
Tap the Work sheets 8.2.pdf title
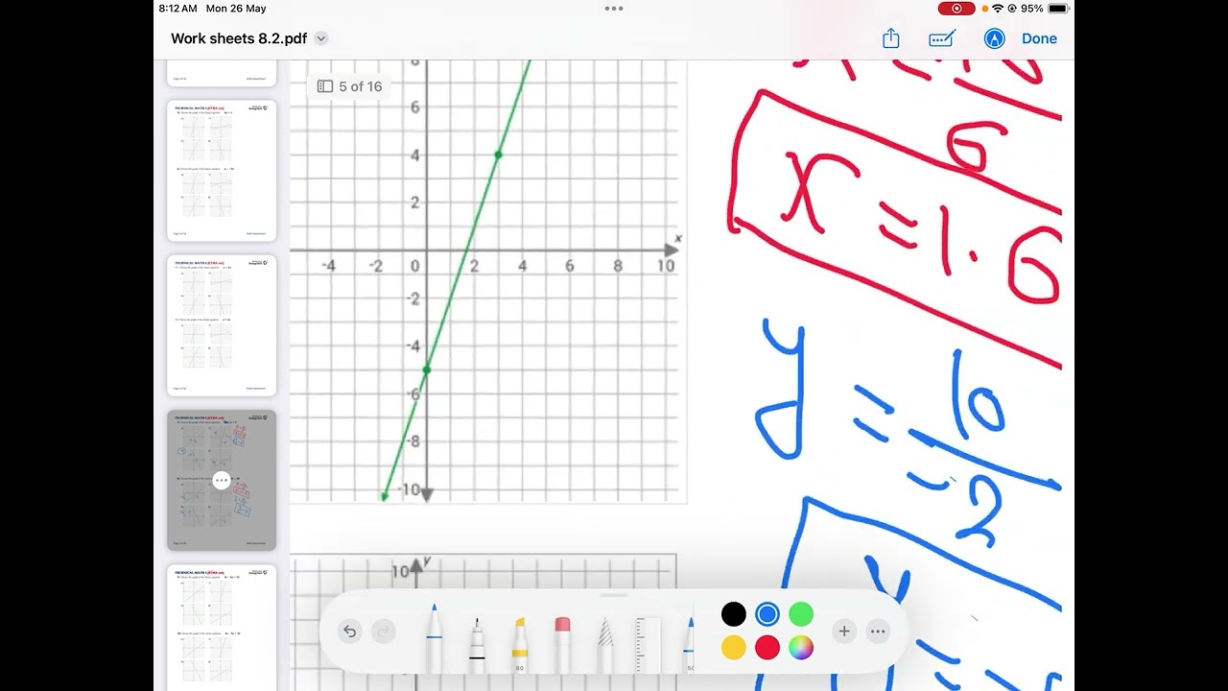[x=239, y=38]
